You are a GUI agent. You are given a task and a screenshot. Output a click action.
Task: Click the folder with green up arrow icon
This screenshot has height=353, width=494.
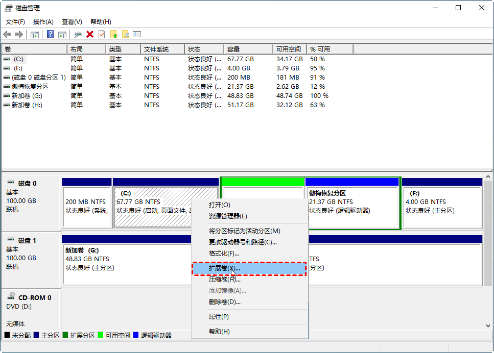[114, 34]
